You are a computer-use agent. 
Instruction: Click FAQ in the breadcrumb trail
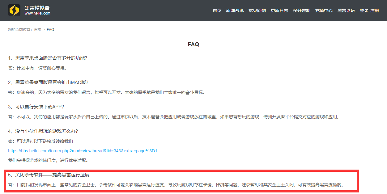tap(50, 30)
